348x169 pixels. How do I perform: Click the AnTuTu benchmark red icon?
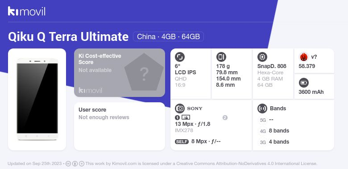304,57
